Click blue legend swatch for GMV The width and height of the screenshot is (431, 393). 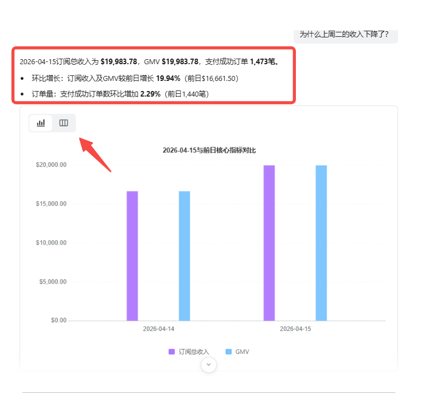(228, 352)
